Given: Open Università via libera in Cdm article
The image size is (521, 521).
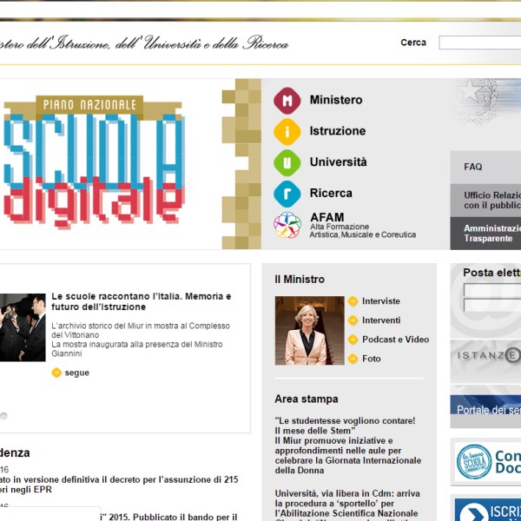Looking at the screenshot, I should 347,505.
